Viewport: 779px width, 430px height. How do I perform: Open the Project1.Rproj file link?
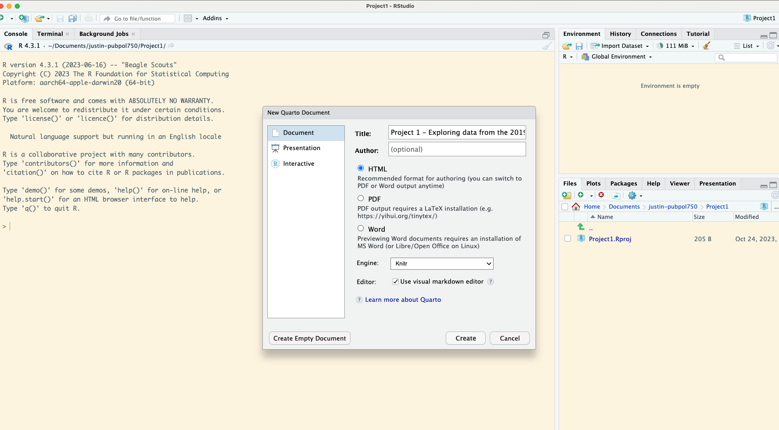[x=610, y=239]
